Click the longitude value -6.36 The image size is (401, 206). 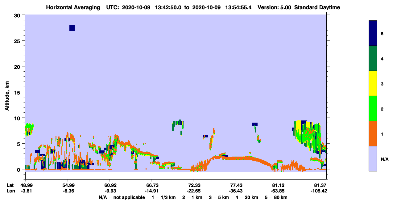point(69,191)
